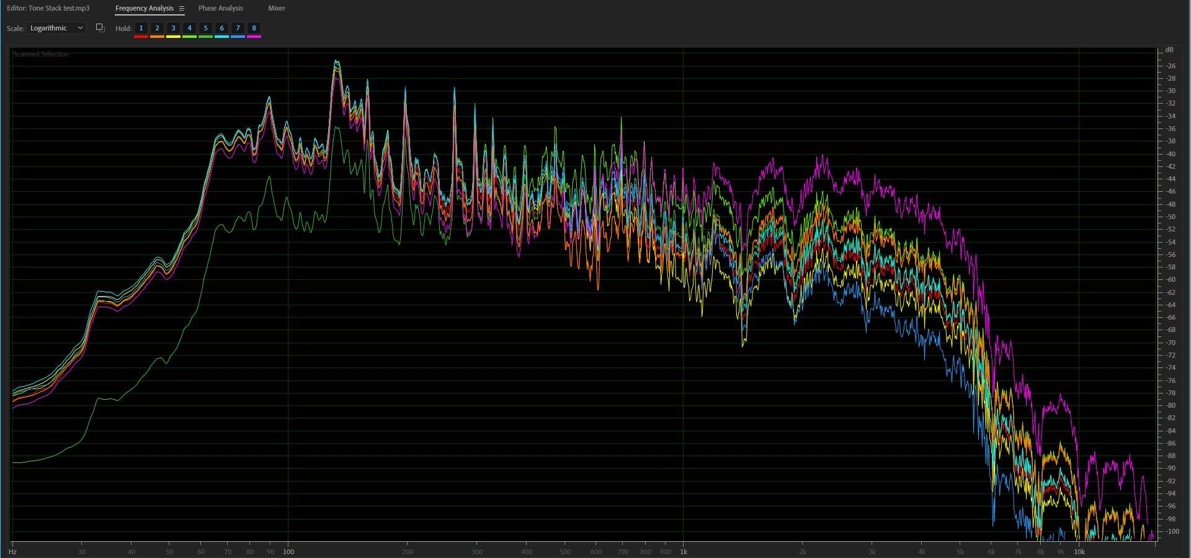Screen dimensions: 1191x558
Task: Click the magenta color bar under Hold 8
Action: [x=254, y=37]
